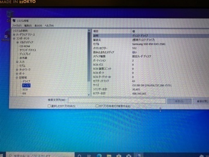This screenshot has width=209, height=157.
Task: Enable カテゴリの名前だけ検索する checkbox
Action: click(97, 106)
